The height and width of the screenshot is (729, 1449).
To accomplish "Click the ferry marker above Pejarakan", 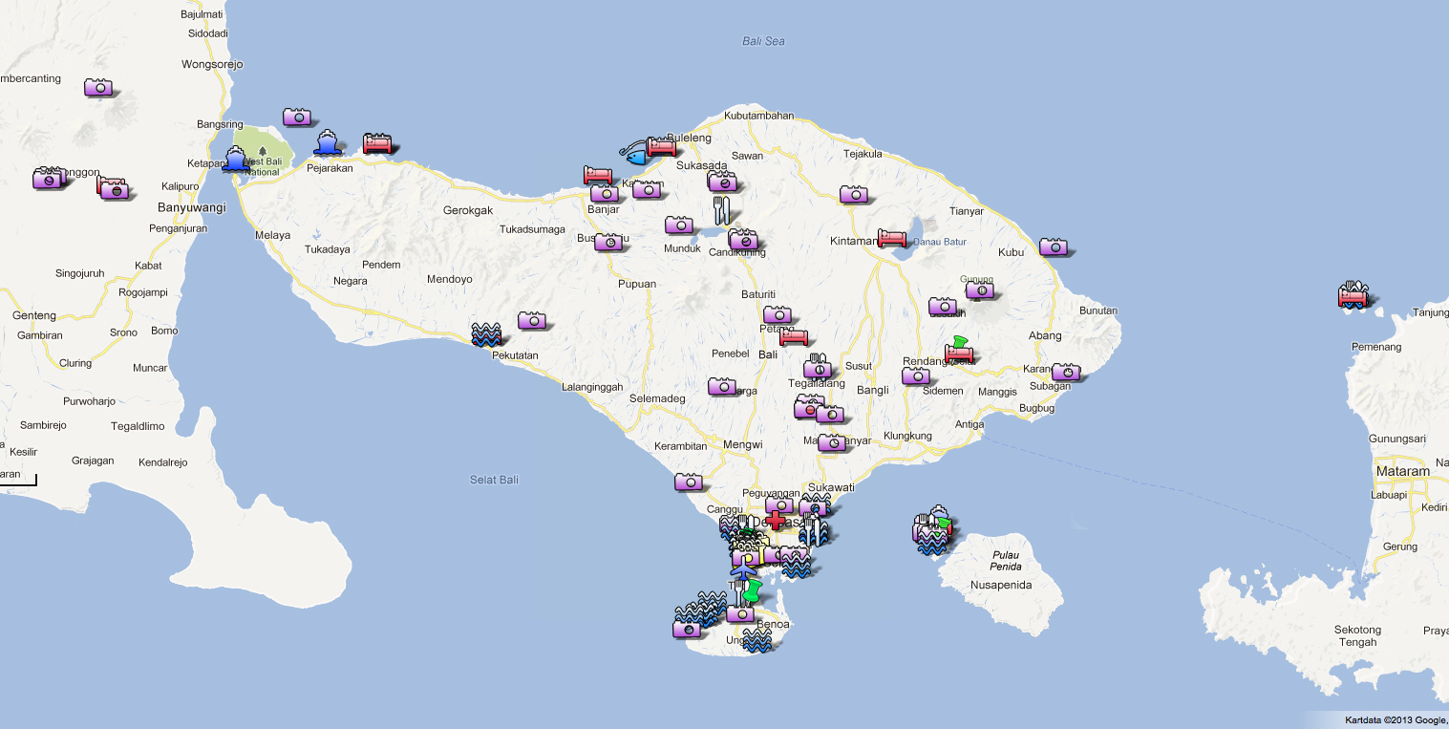I will click(327, 143).
